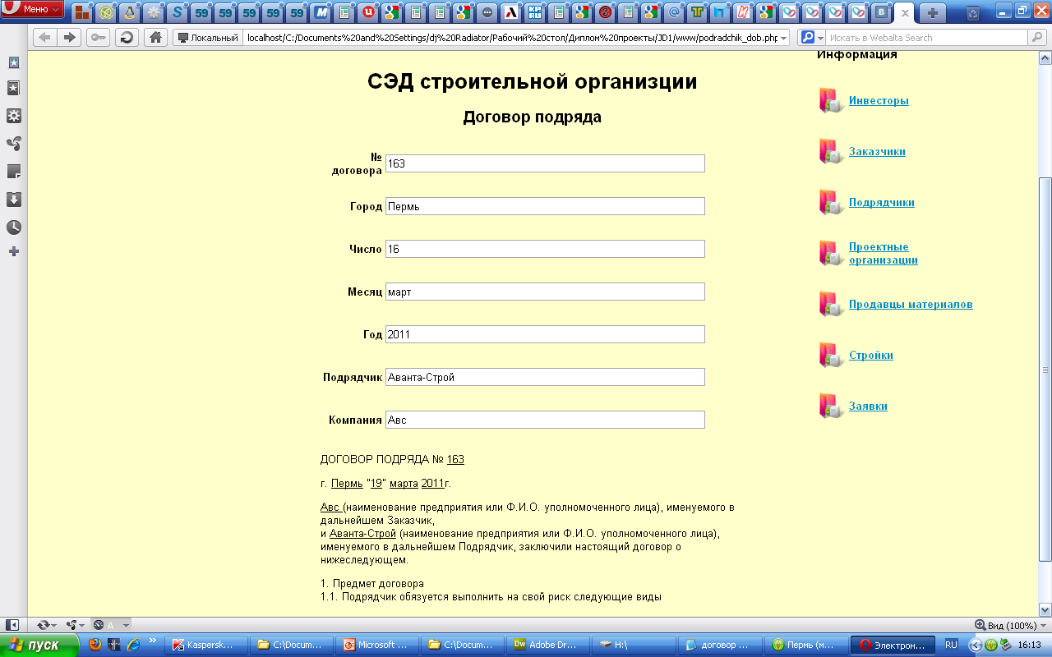Click the № договора input field
The height and width of the screenshot is (657, 1052).
pyautogui.click(x=545, y=163)
